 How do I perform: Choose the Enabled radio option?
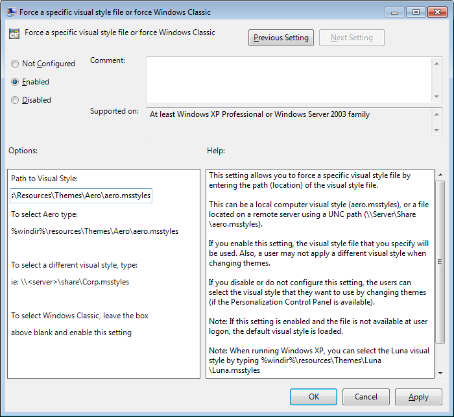point(15,82)
